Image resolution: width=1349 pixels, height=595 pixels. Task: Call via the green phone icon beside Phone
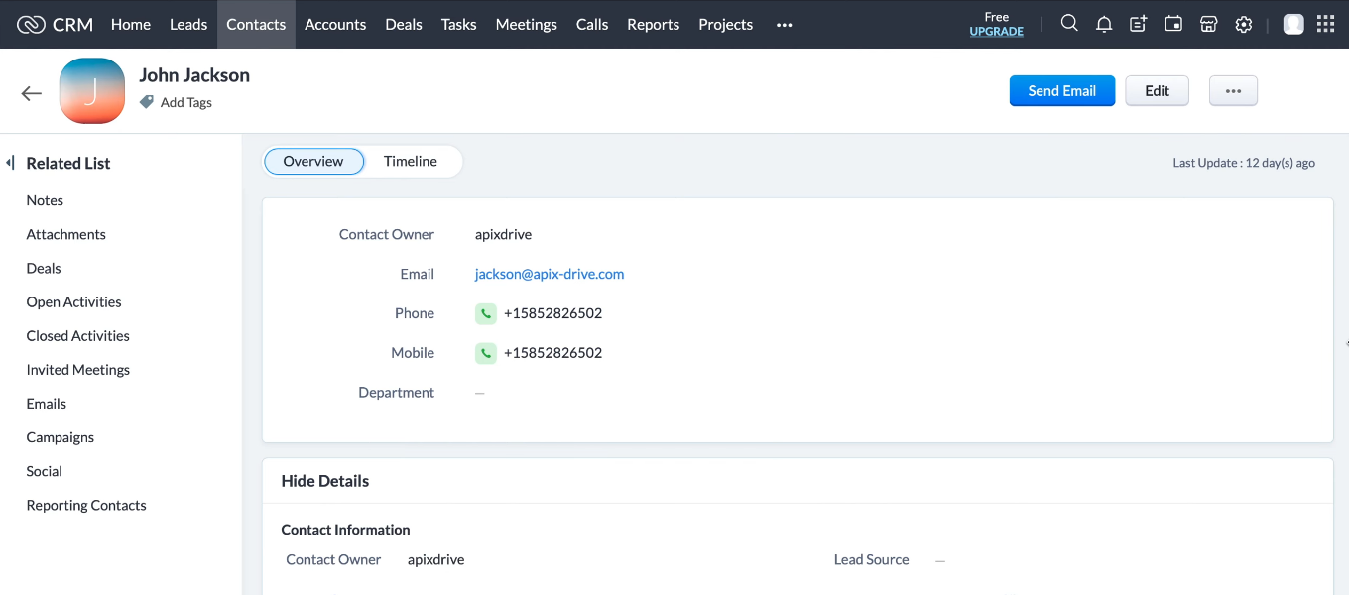[x=485, y=312]
